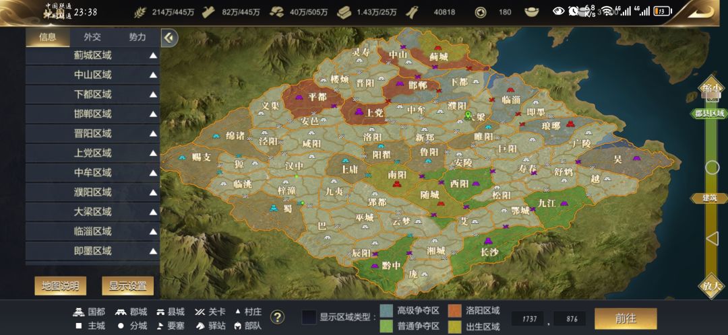Click the grain resource icon
The width and height of the screenshot is (728, 335).
(140, 12)
